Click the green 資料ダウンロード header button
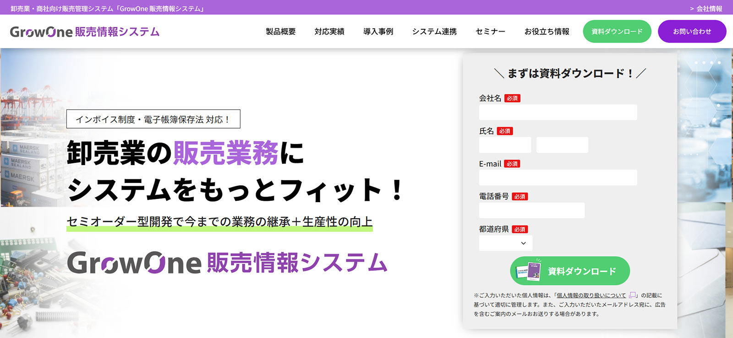733x338 pixels. [617, 32]
